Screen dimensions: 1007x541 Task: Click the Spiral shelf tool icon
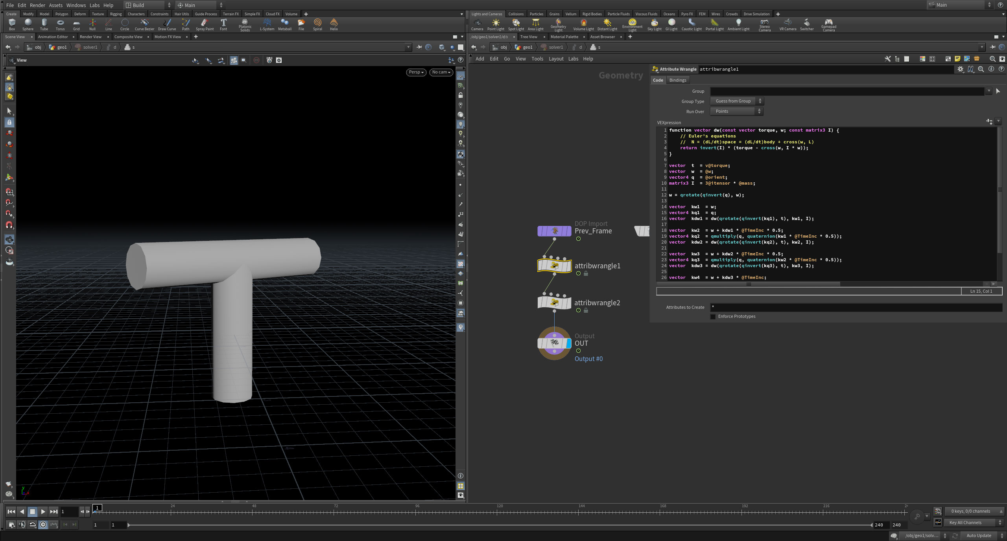317,24
